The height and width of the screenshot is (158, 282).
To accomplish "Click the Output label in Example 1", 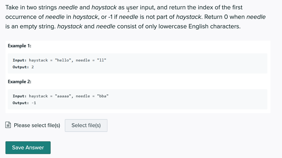I will pyautogui.click(x=21, y=67).
